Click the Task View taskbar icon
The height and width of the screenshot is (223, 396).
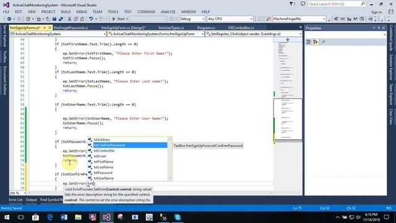point(21,217)
